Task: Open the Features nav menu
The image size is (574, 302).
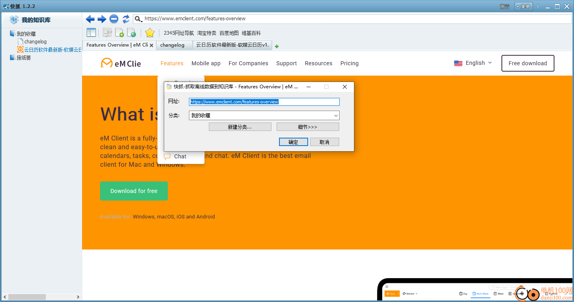Action: 172,63
